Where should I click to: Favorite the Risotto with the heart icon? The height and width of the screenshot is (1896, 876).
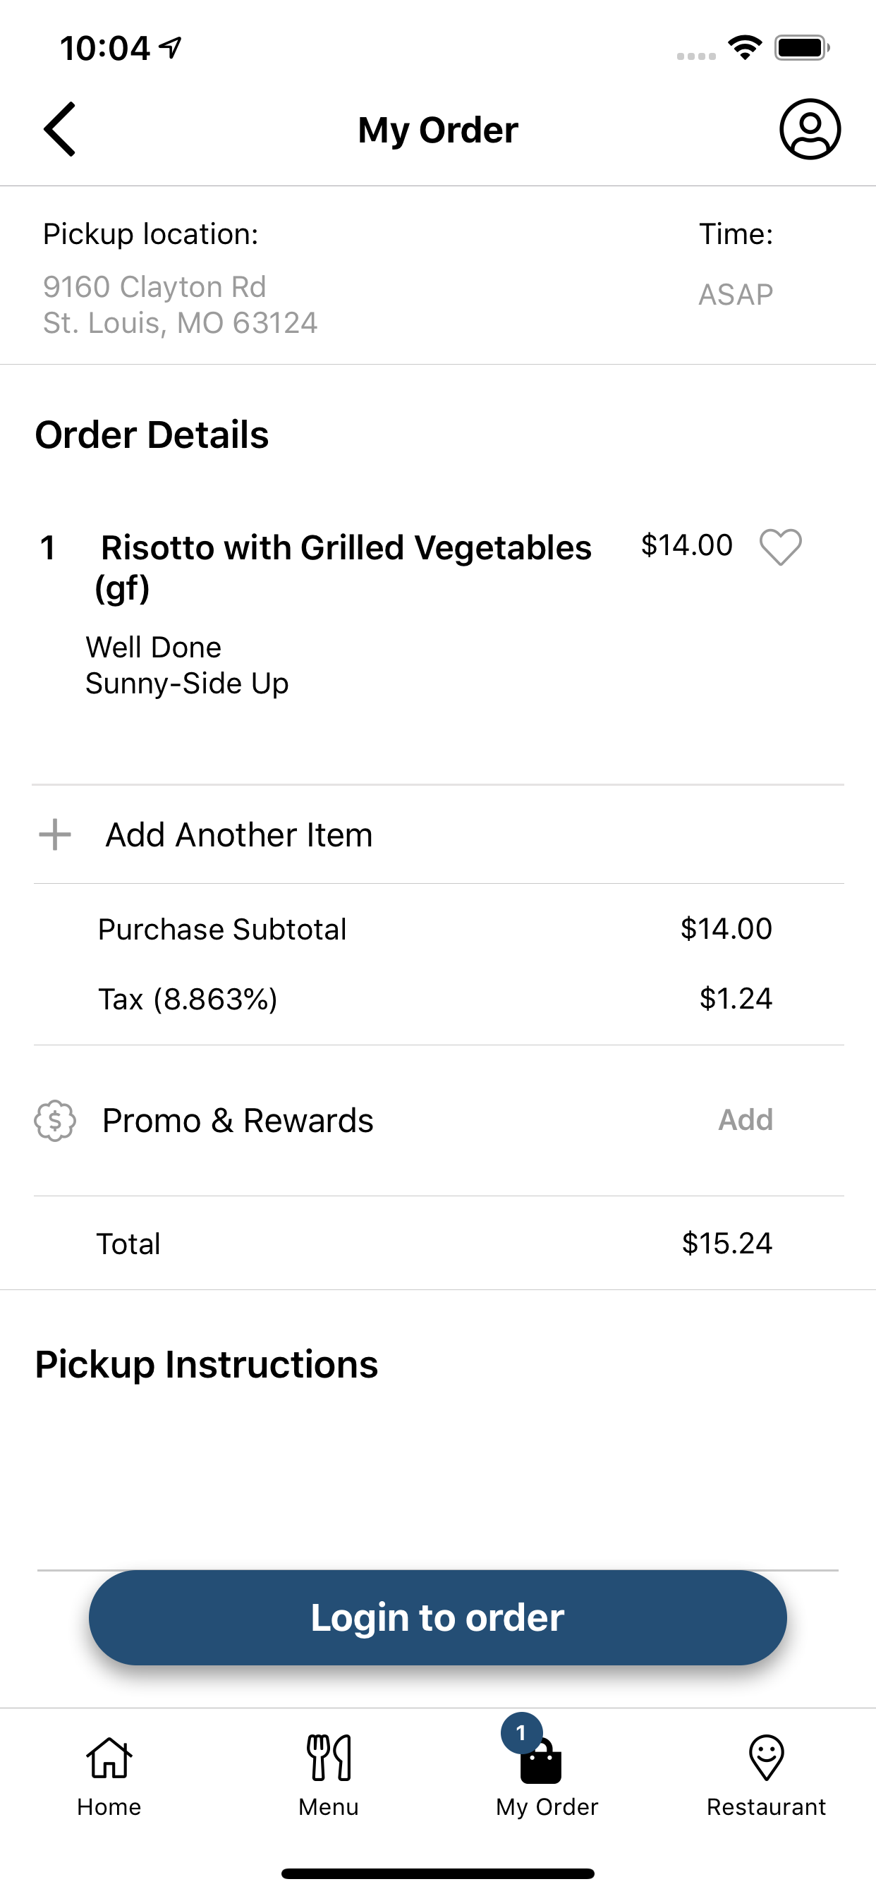point(780,547)
